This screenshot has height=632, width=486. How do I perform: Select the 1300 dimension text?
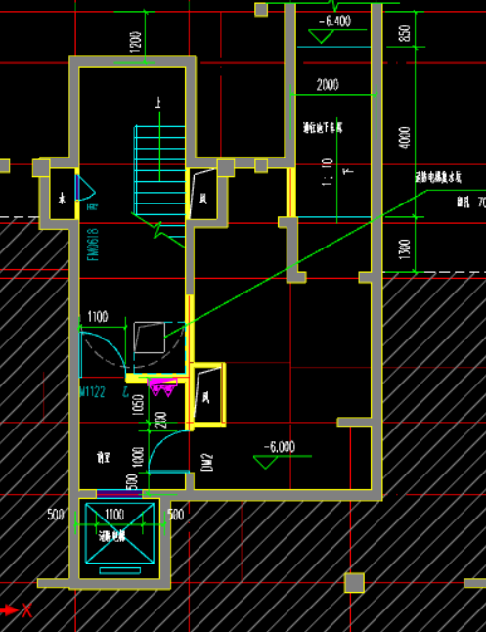(405, 249)
